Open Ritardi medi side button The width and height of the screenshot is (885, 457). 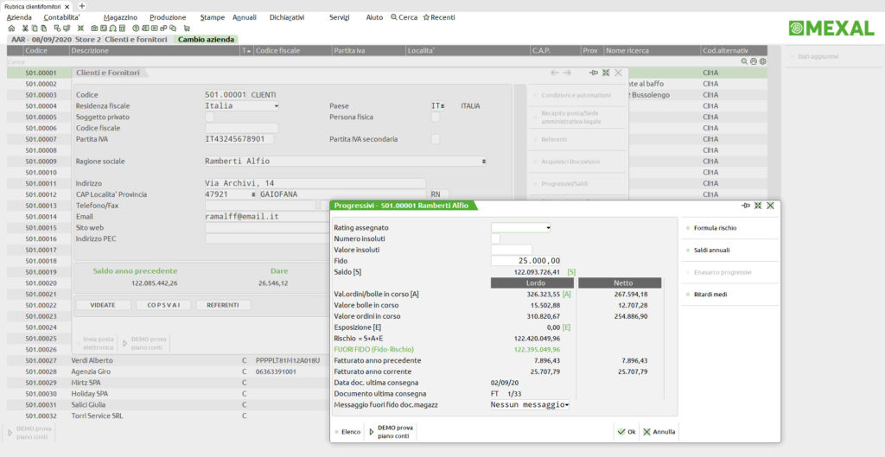729,295
